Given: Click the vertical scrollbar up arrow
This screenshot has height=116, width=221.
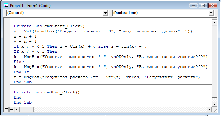Looking at the screenshot, I should [x=214, y=23].
